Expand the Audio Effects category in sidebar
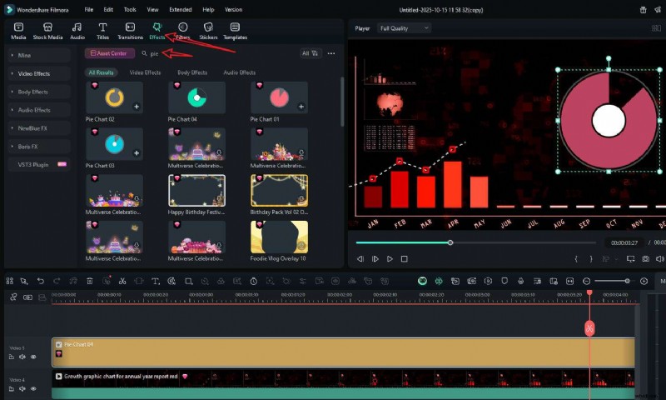This screenshot has width=666, height=400. point(39,110)
